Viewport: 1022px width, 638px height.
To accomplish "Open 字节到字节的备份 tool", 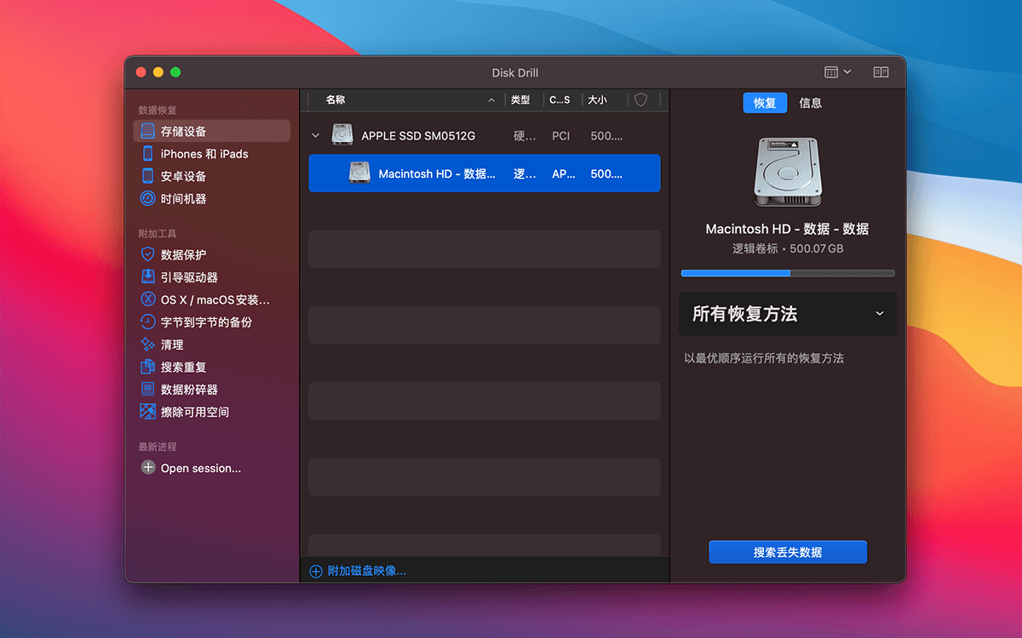I will (x=212, y=322).
